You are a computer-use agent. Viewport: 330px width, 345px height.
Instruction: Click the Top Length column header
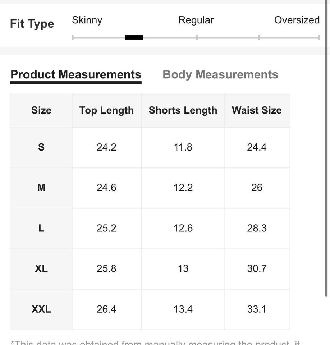click(106, 110)
